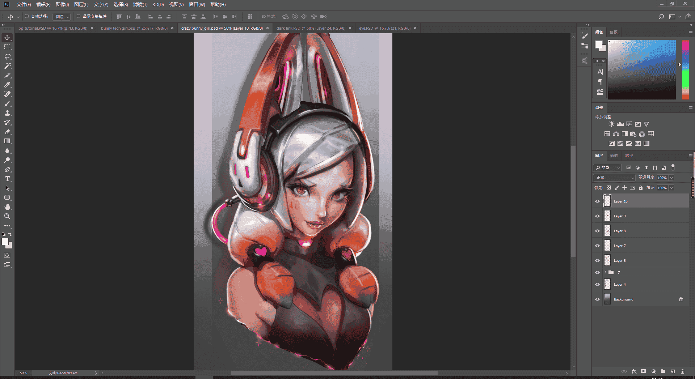This screenshot has height=379, width=695.
Task: Select the Pen tool
Action: [7, 170]
